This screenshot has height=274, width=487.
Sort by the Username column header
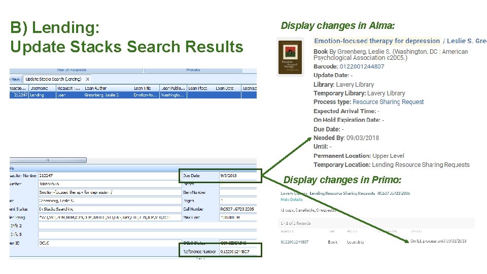point(42,88)
